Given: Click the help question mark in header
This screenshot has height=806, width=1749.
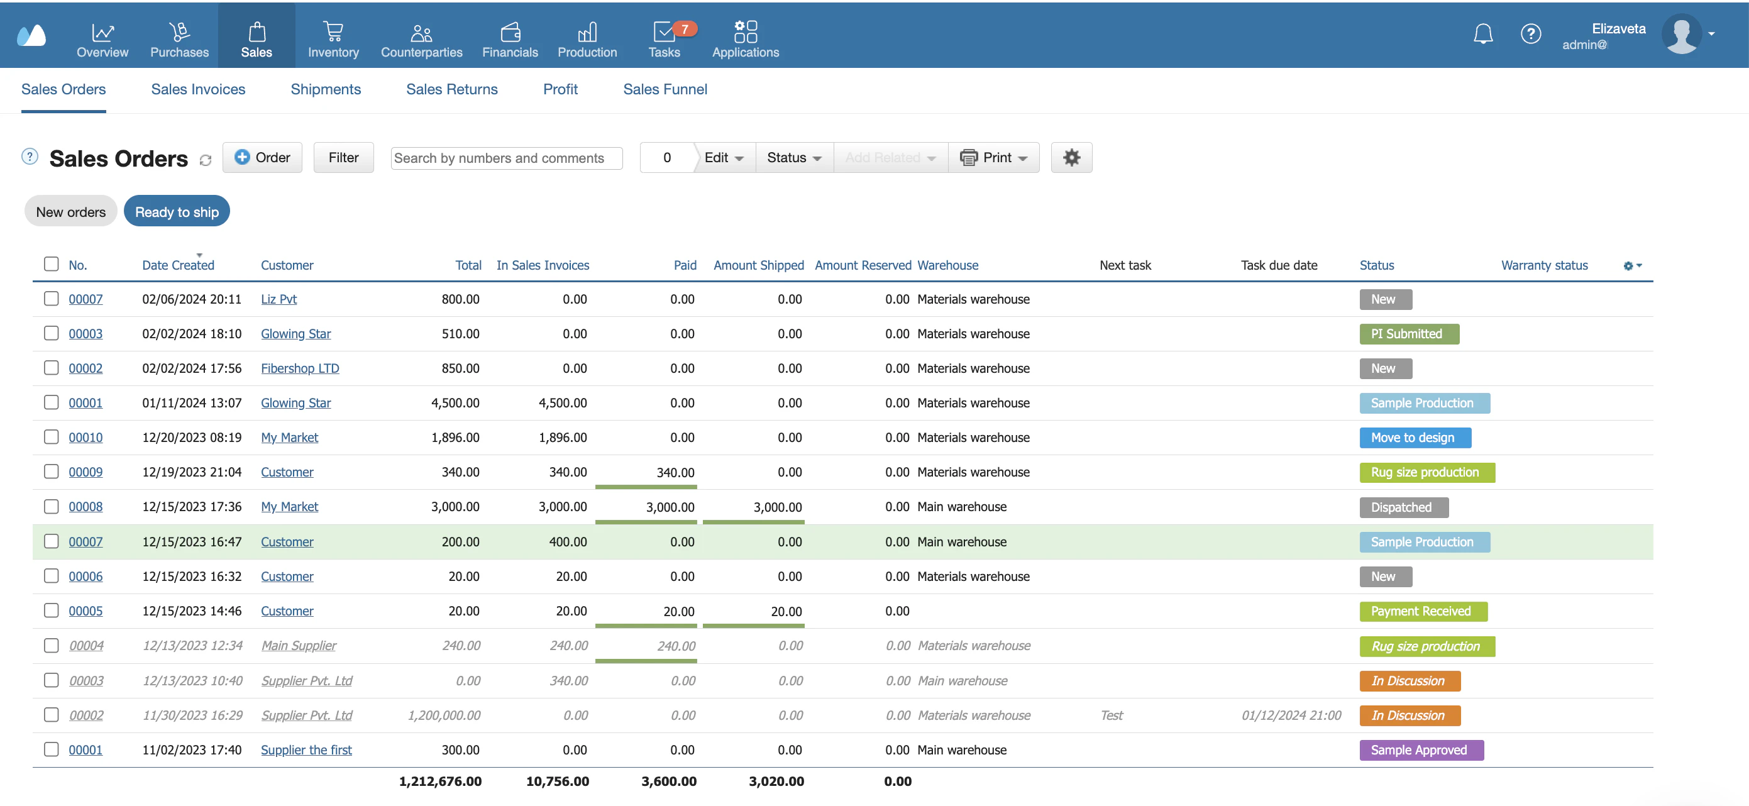Looking at the screenshot, I should pos(1530,34).
